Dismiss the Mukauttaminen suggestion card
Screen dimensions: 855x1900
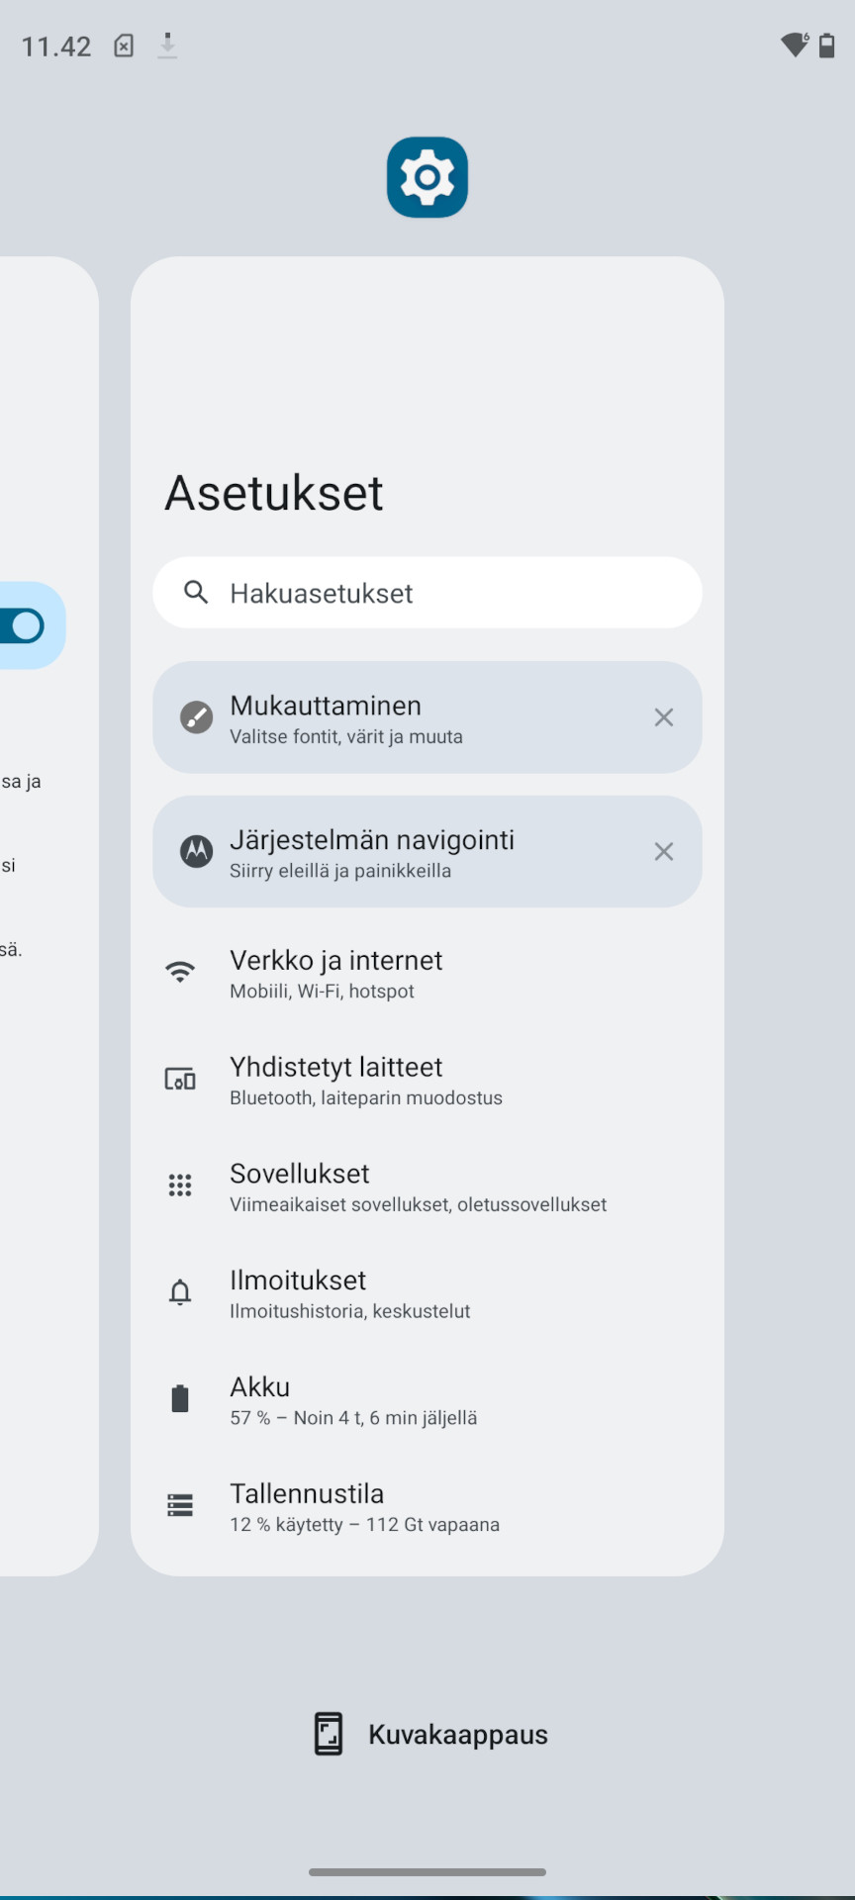point(664,717)
